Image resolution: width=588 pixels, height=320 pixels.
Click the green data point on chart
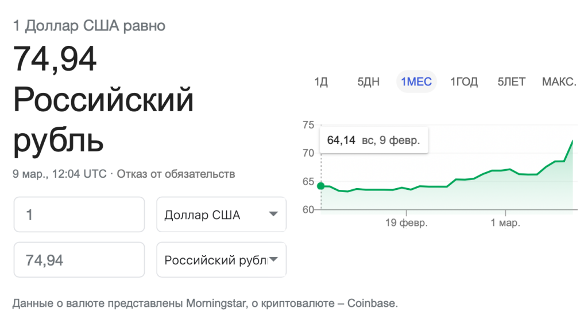(320, 186)
